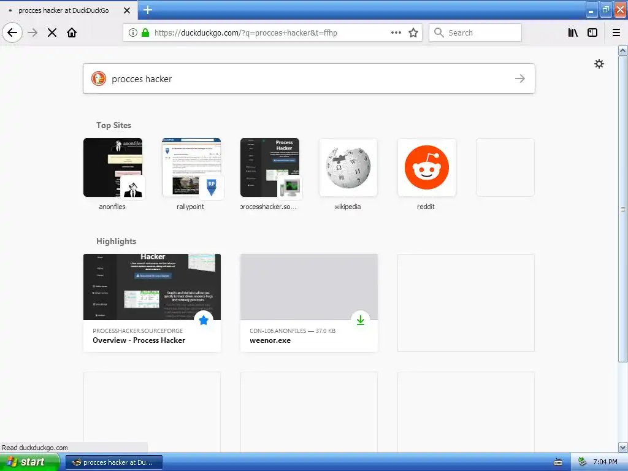
Task: Open the wikipedia top site tile
Action: pos(348,167)
